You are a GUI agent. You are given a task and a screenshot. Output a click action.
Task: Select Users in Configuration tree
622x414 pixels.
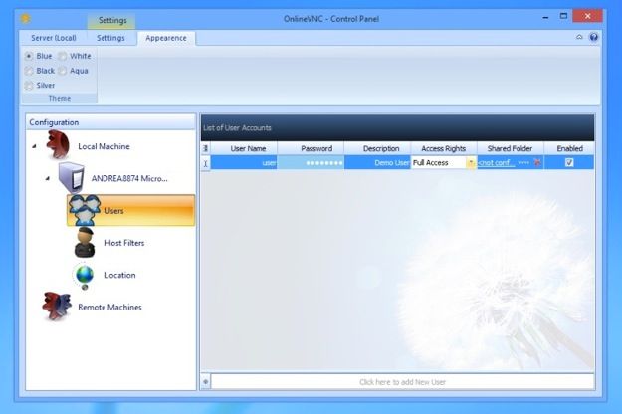pos(131,210)
